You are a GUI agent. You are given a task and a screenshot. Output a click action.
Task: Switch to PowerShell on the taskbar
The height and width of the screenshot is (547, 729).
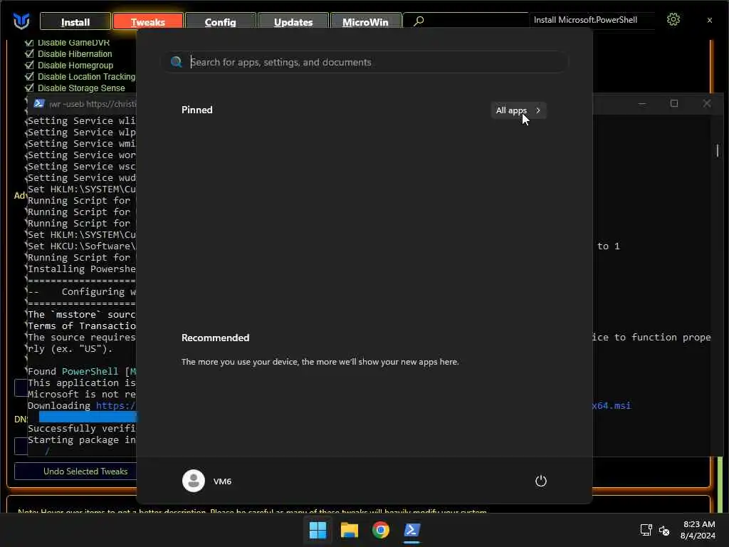412,530
